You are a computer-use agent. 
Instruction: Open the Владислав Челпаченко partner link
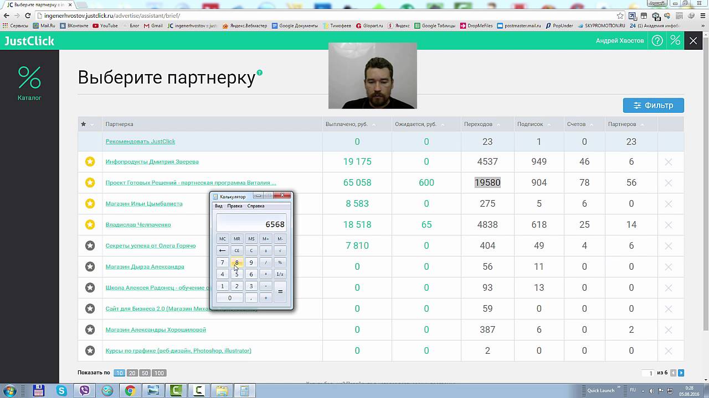click(x=138, y=225)
